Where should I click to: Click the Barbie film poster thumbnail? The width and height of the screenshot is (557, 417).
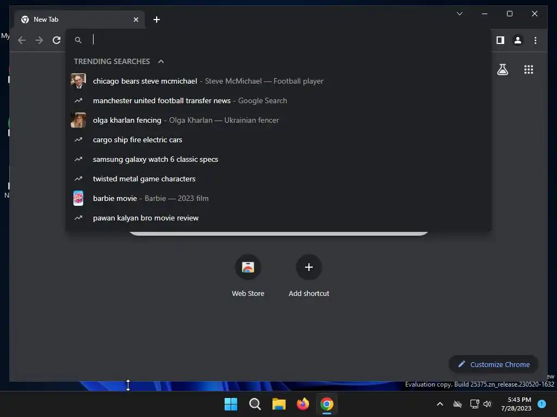click(78, 198)
